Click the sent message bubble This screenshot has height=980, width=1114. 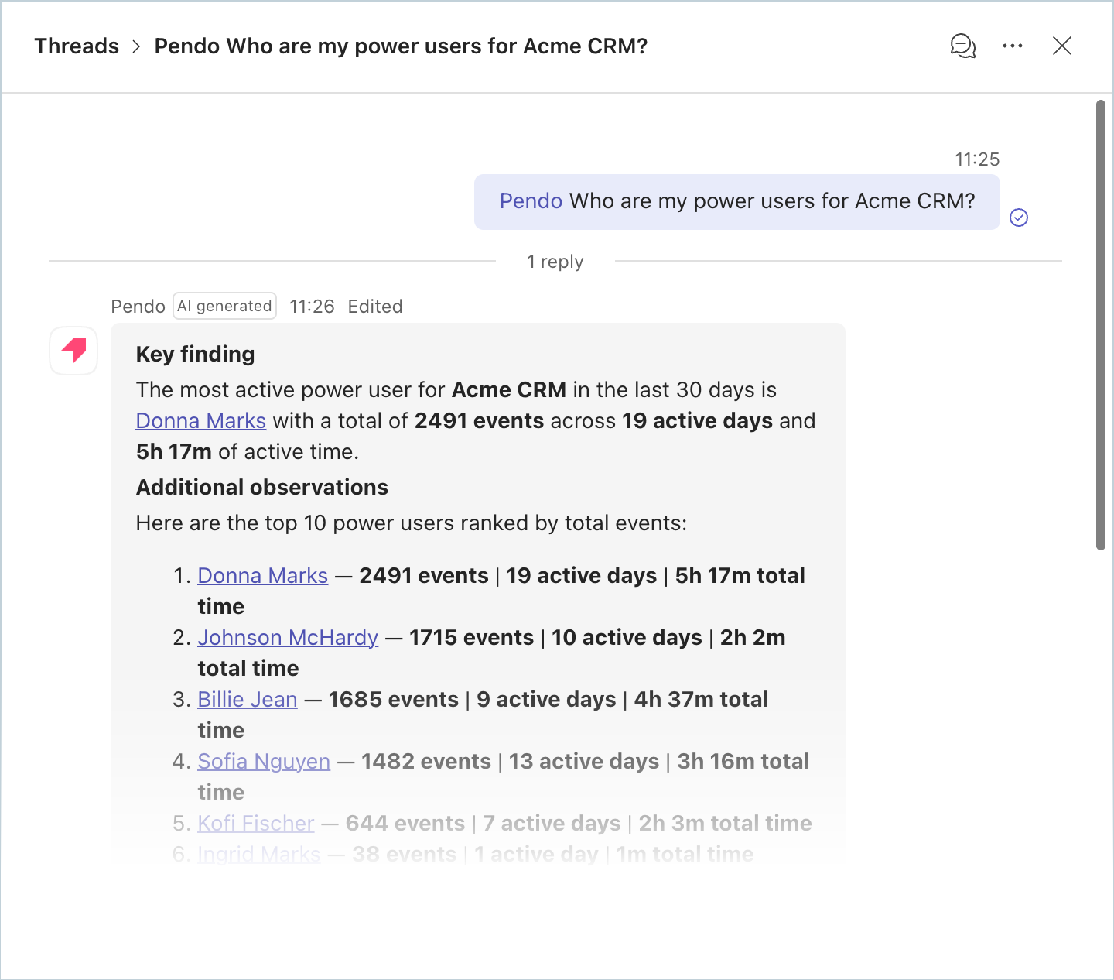click(737, 202)
